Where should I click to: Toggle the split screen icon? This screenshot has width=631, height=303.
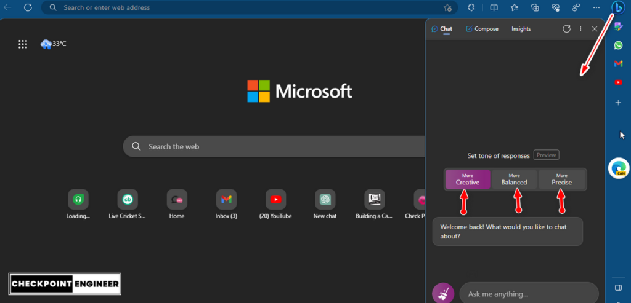click(x=494, y=7)
